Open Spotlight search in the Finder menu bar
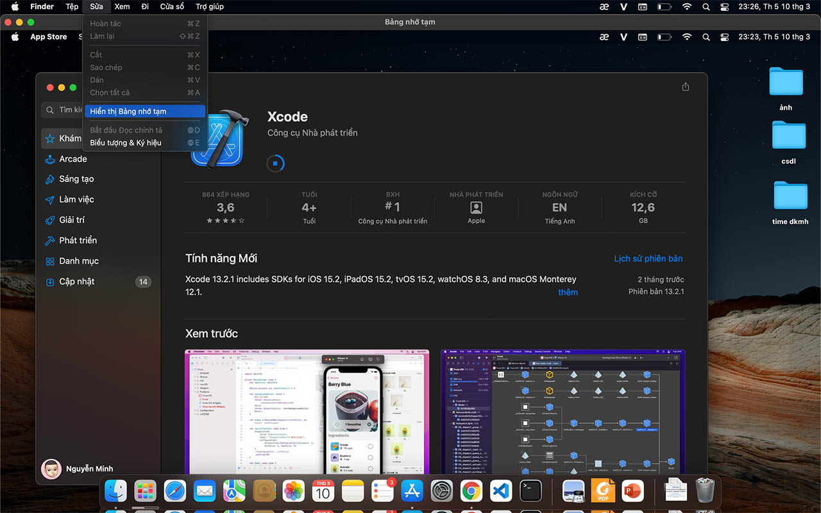 pyautogui.click(x=706, y=6)
